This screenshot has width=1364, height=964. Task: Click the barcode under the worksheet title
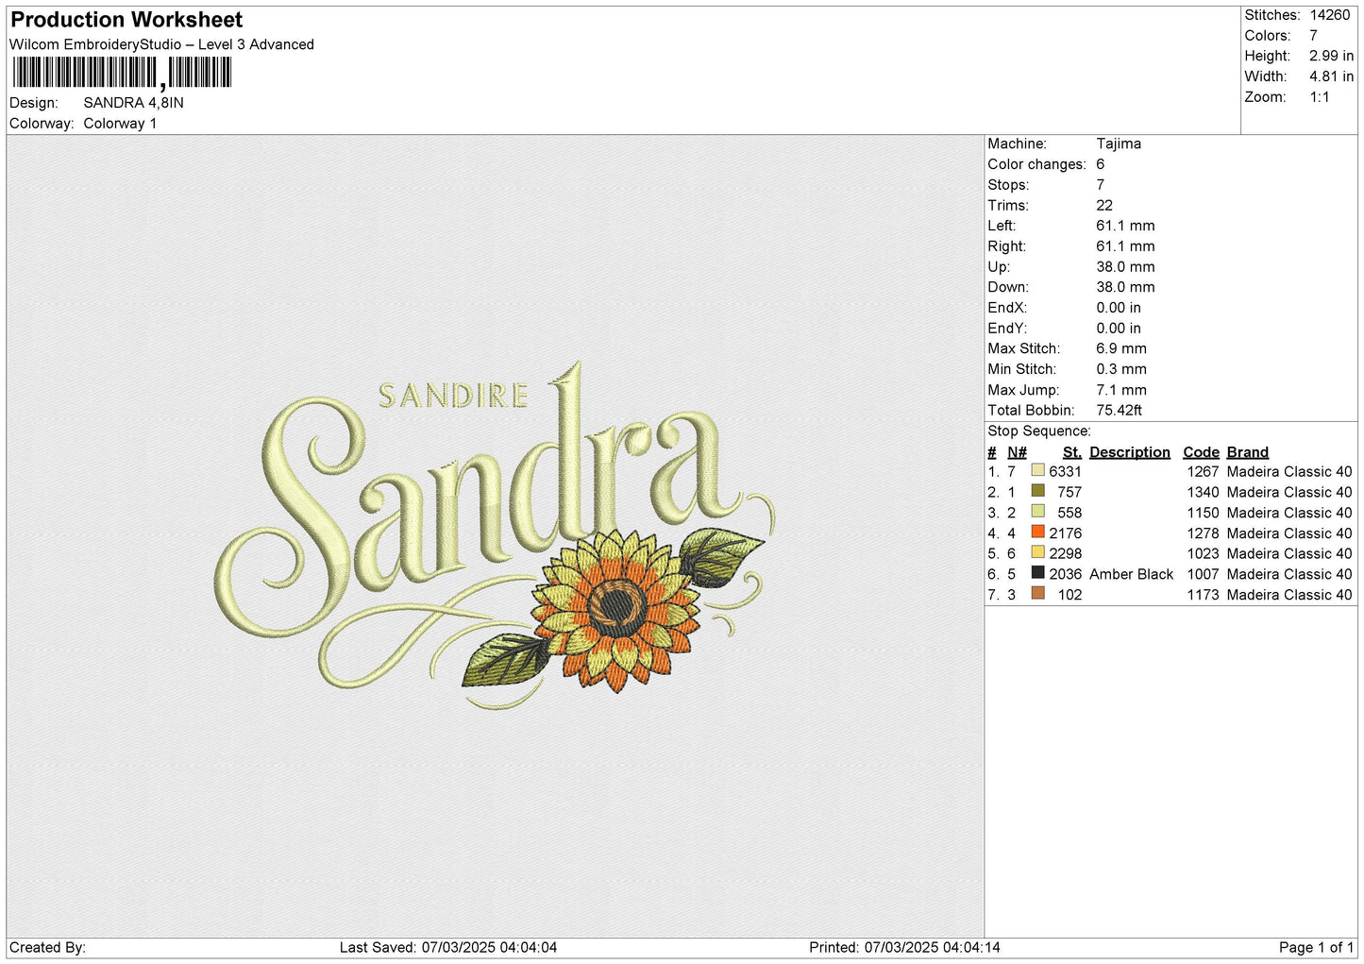click(x=122, y=73)
